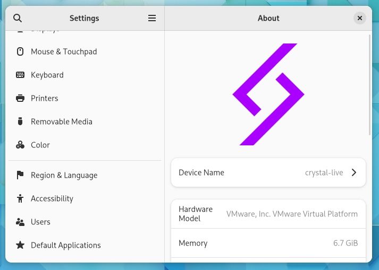Image resolution: width=379 pixels, height=270 pixels.
Task: Click the Settings title in headerbar
Action: (x=85, y=18)
